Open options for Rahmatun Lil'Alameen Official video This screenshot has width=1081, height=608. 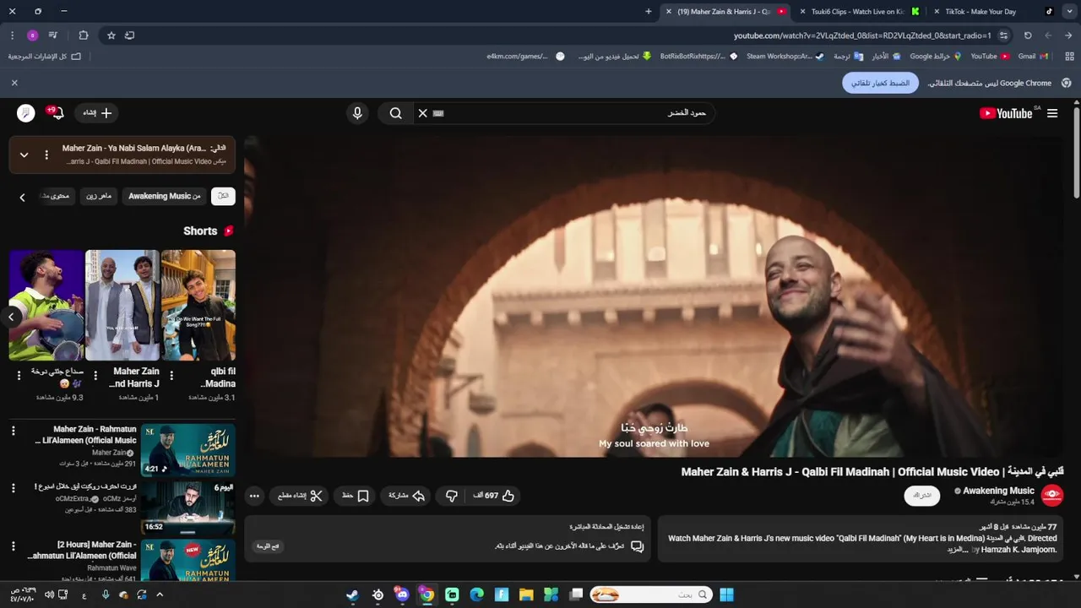[13, 431]
